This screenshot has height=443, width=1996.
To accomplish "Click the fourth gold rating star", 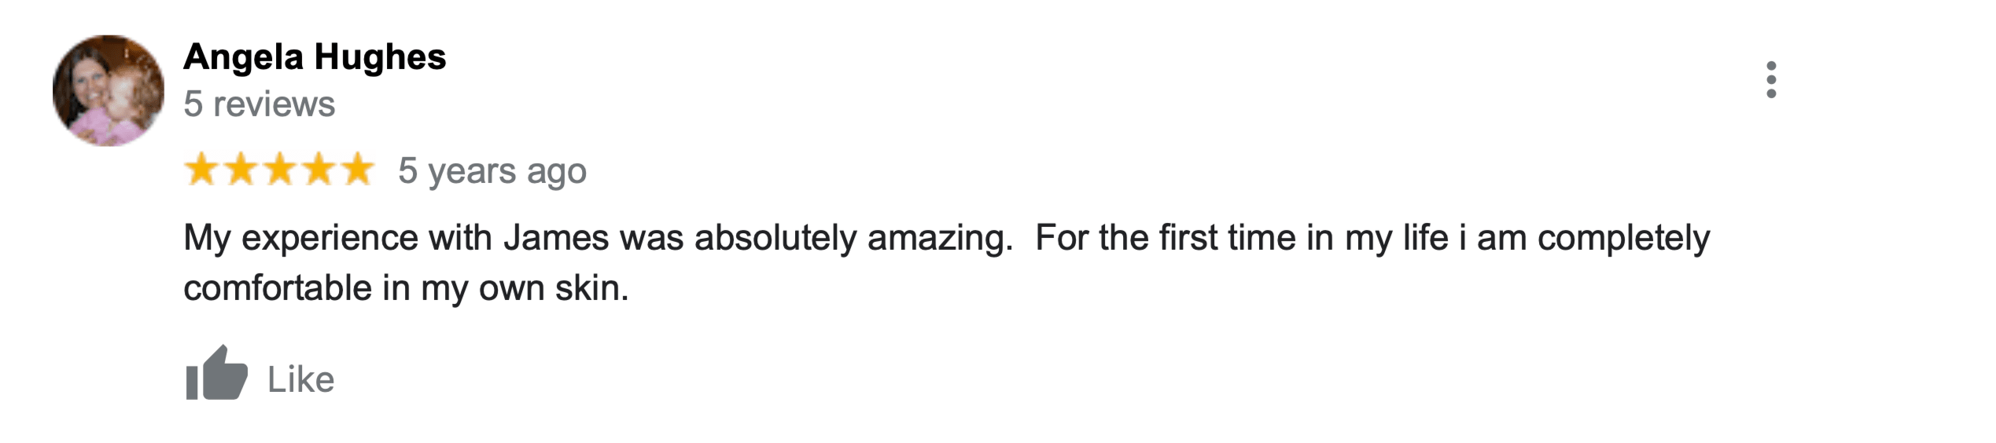I will 319,170.
